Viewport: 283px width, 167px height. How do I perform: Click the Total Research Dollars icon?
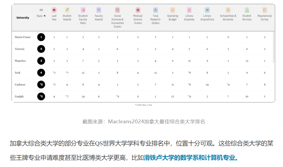(156, 10)
